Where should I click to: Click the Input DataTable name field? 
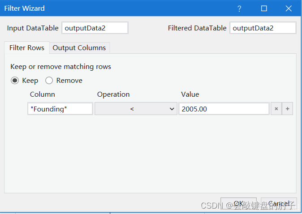95,28
